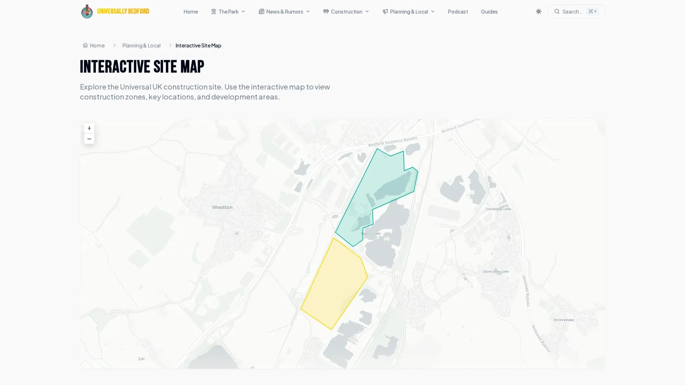Zoom in the map with plus button
Viewport: 685px width, 385px height.
click(89, 128)
